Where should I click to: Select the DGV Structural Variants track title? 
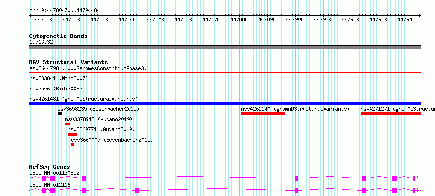point(68,62)
